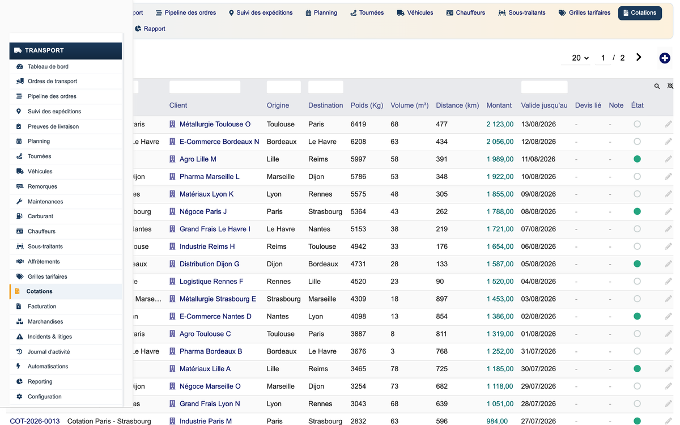
Task: Click the Destination column filter field
Action: 326,87
